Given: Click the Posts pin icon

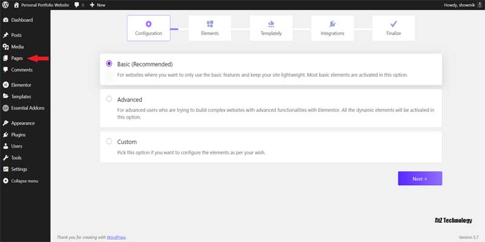Looking at the screenshot, I should [x=5, y=35].
